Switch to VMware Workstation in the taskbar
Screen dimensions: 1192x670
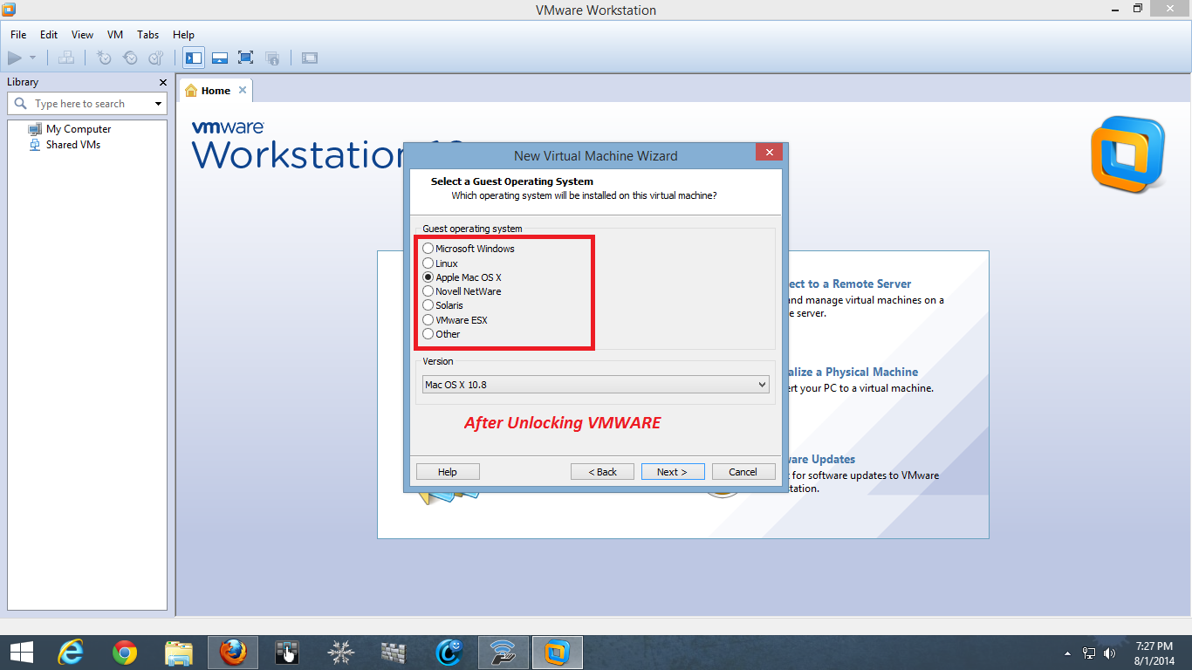coord(557,653)
